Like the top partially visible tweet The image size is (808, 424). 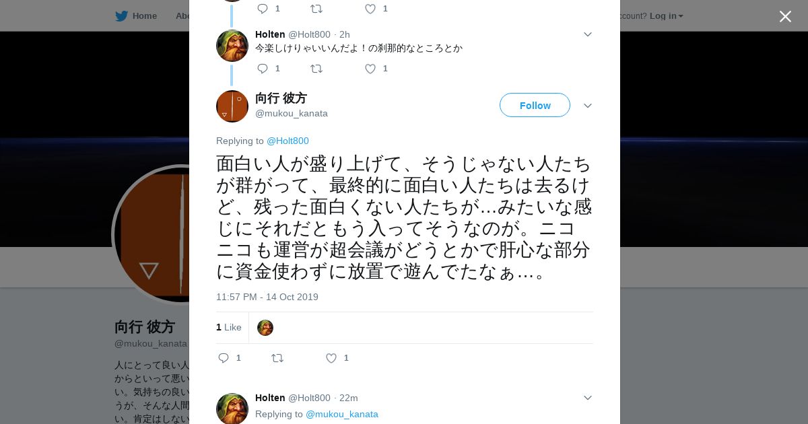coord(370,9)
